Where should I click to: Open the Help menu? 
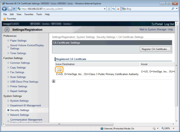[x=47, y=14]
